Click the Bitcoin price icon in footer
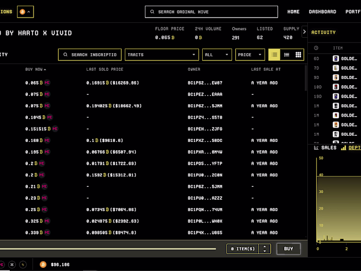 43,264
